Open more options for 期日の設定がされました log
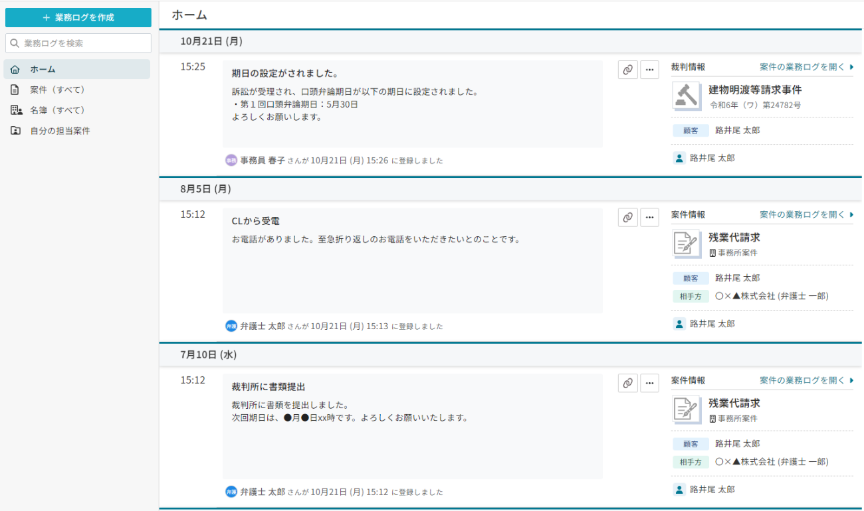 (x=649, y=70)
